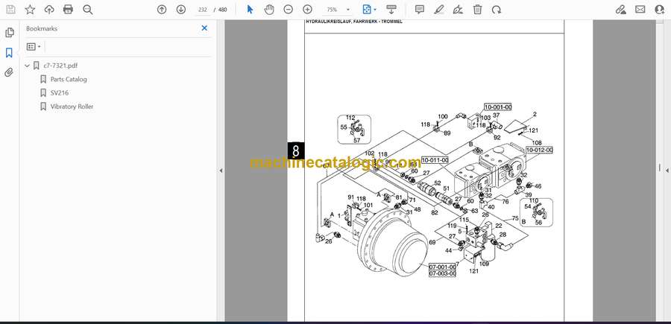This screenshot has width=671, height=324.
Task: Close the Bookmarks panel
Action: 204,28
